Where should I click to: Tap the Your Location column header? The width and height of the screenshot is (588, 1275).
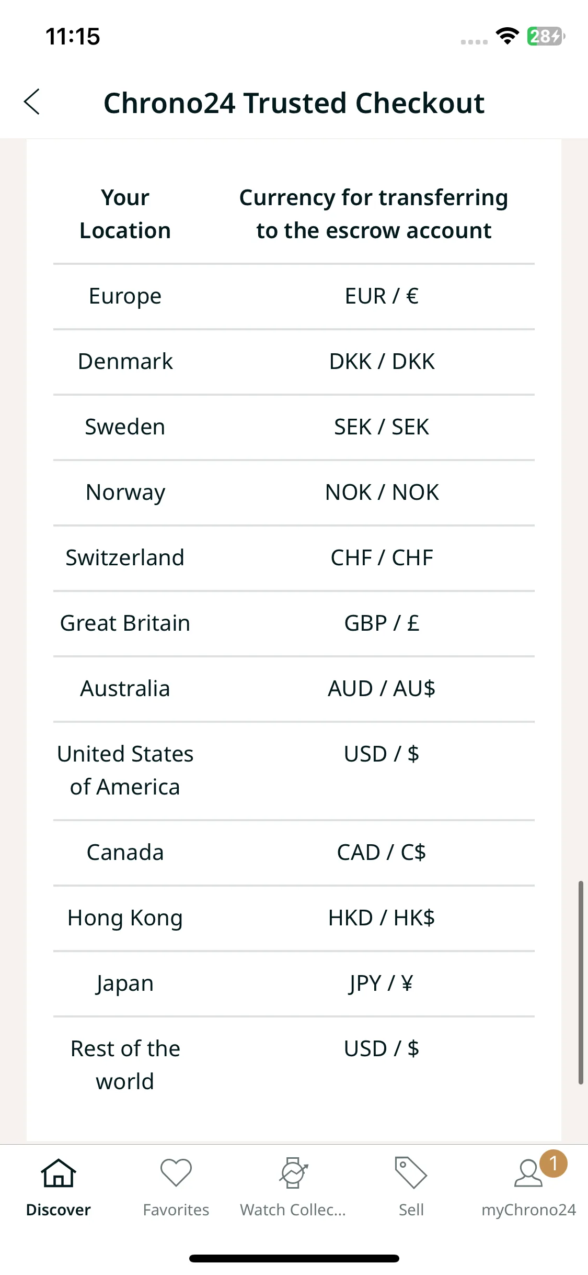(x=125, y=214)
